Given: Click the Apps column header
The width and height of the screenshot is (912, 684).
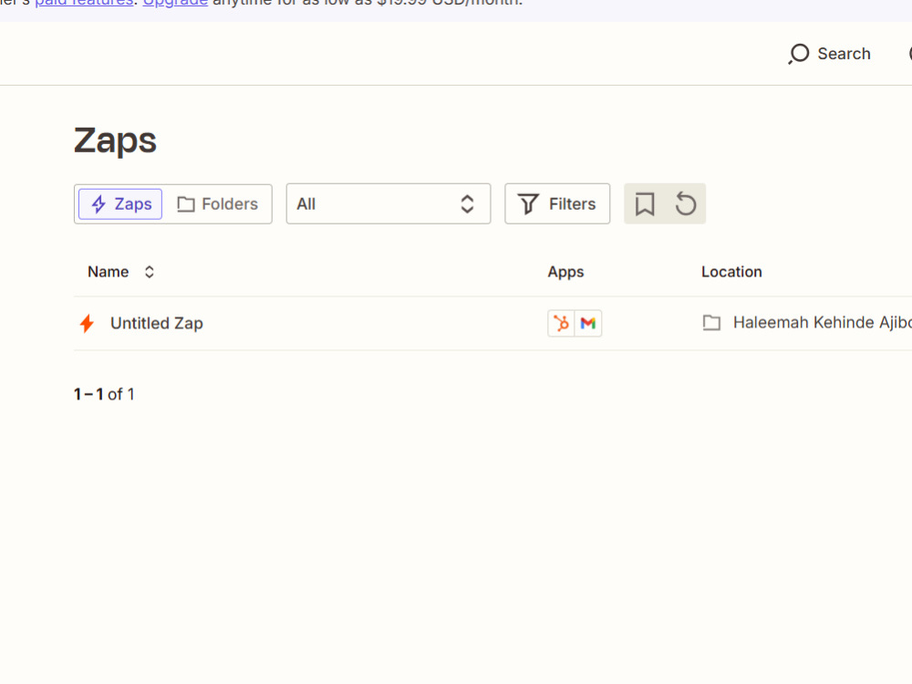Looking at the screenshot, I should pyautogui.click(x=565, y=272).
